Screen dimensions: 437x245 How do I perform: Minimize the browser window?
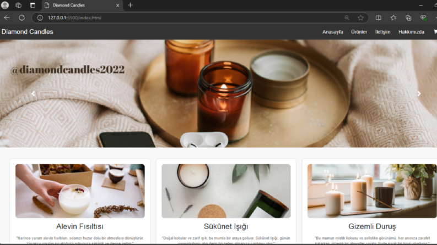click(421, 5)
